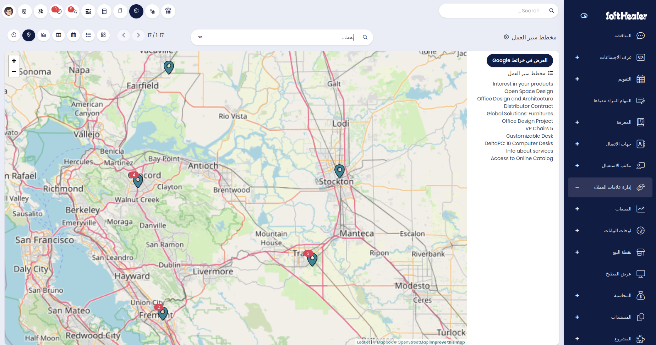Viewport: 656px width, 345px height.
Task: Open the developer tools wrench icon
Action: pos(40,11)
